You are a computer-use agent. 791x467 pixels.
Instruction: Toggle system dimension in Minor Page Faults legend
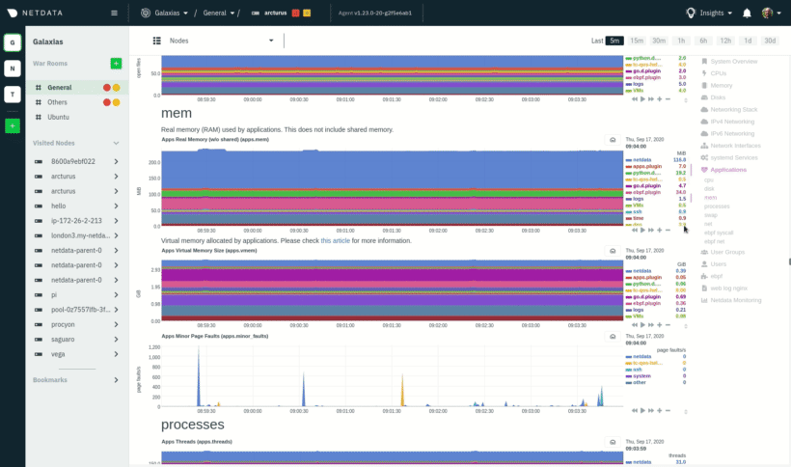(x=641, y=376)
